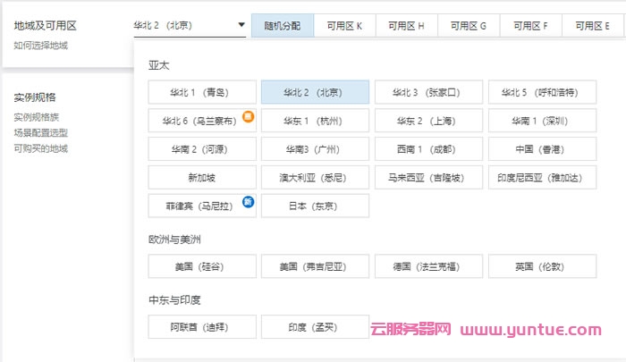Select 随机分配 availability zone
This screenshot has width=626, height=362.
pos(283,26)
